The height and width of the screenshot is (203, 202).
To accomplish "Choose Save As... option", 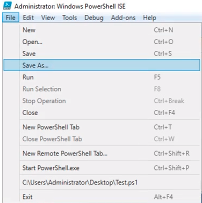I will [x=101, y=65].
